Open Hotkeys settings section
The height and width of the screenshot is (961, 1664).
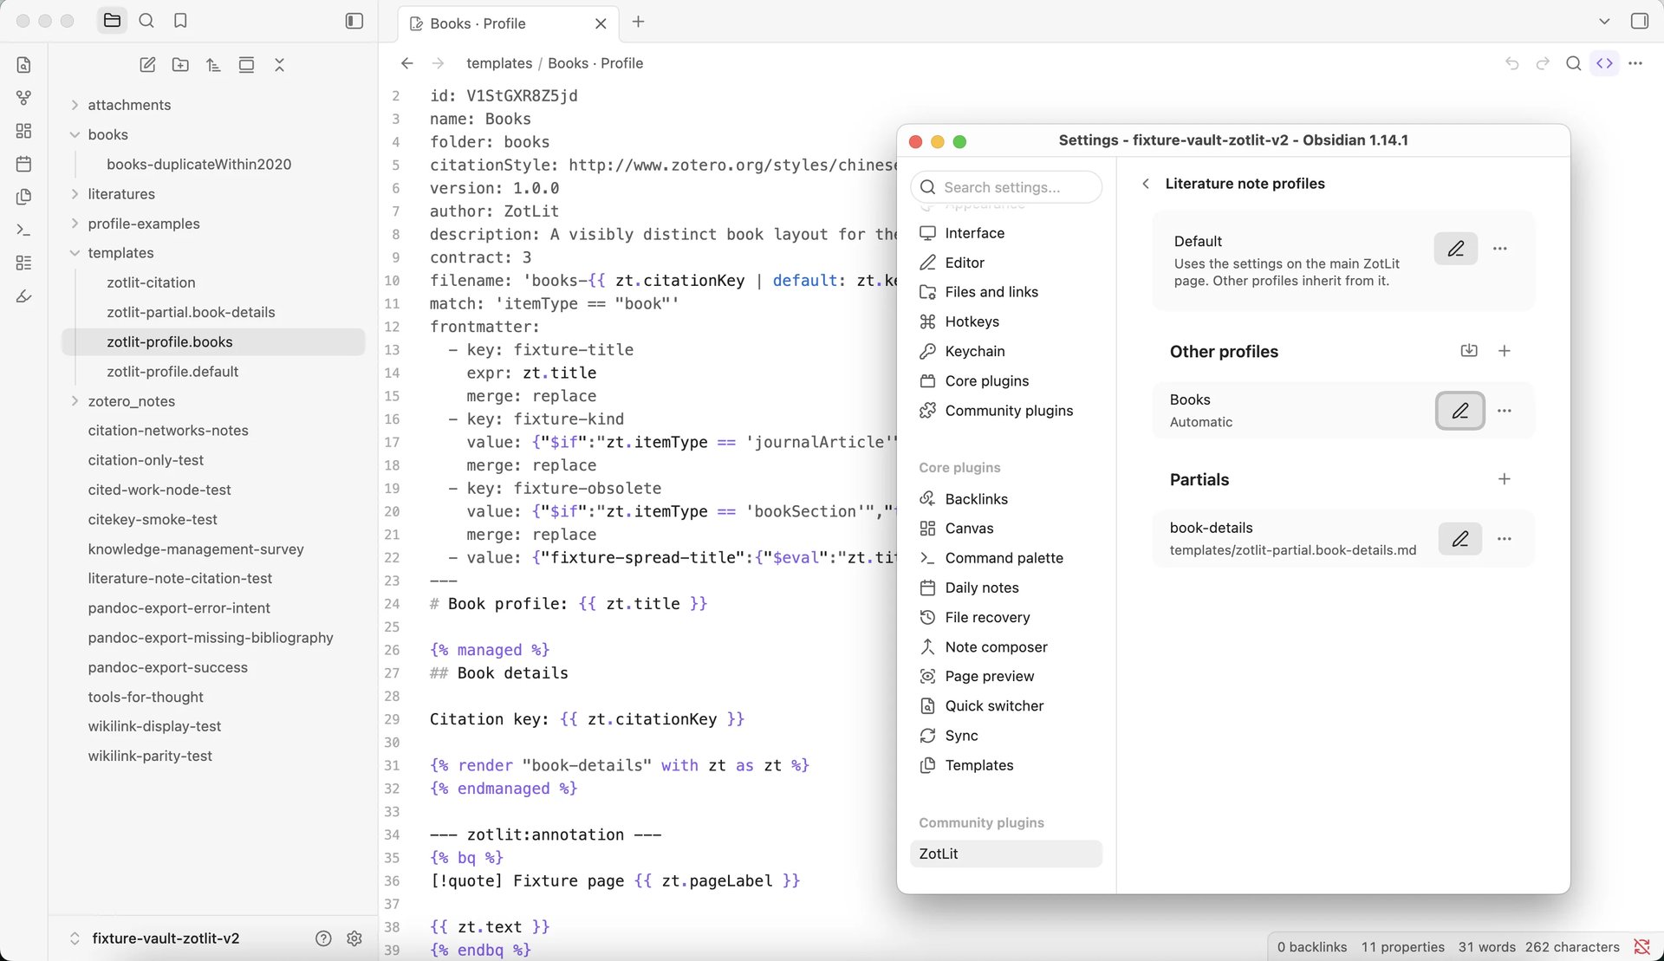point(1005,321)
